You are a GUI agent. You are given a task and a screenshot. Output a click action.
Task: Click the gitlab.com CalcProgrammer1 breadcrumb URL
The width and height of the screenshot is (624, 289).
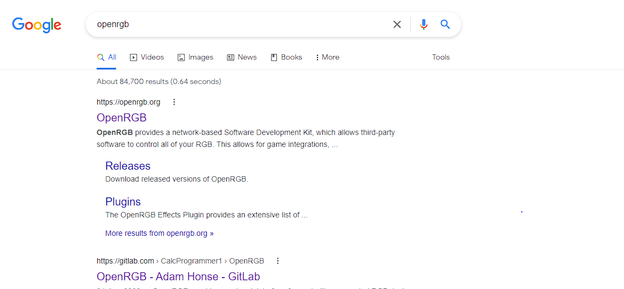pos(180,261)
